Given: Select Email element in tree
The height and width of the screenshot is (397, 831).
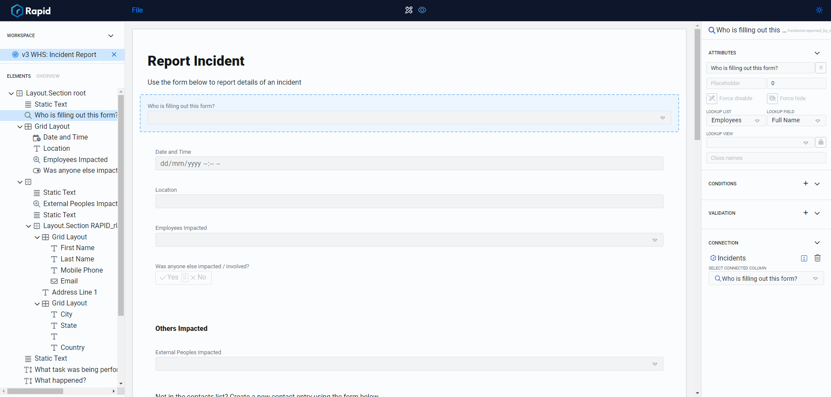Looking at the screenshot, I should tap(69, 281).
